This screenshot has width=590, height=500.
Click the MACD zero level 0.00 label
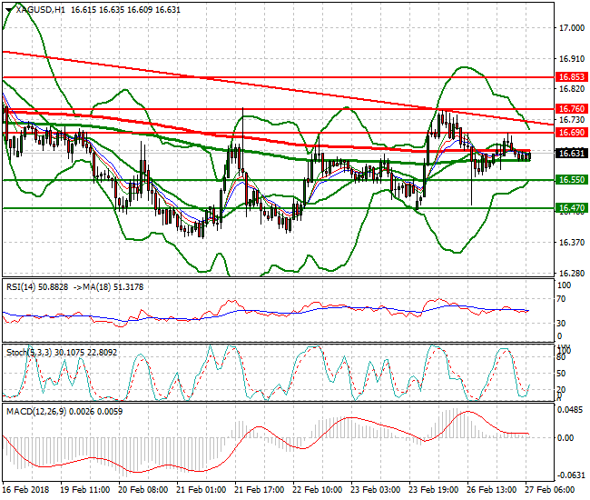[565, 438]
